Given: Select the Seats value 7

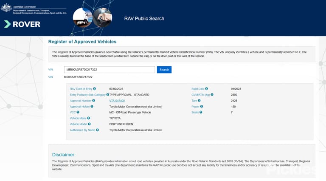Looking at the screenshot, I should (232, 112).
